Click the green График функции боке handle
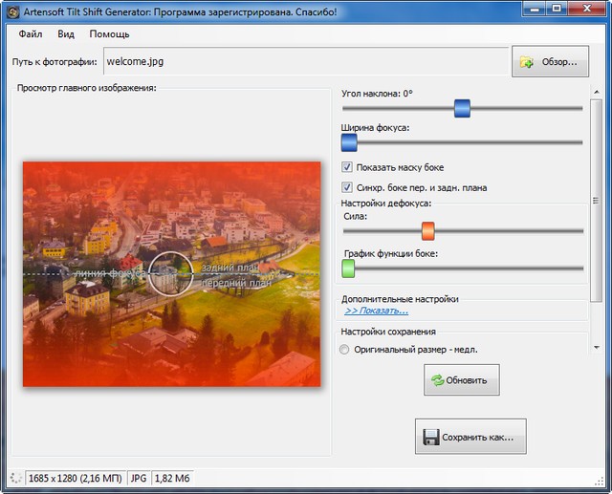The height and width of the screenshot is (494, 612). pyautogui.click(x=348, y=268)
